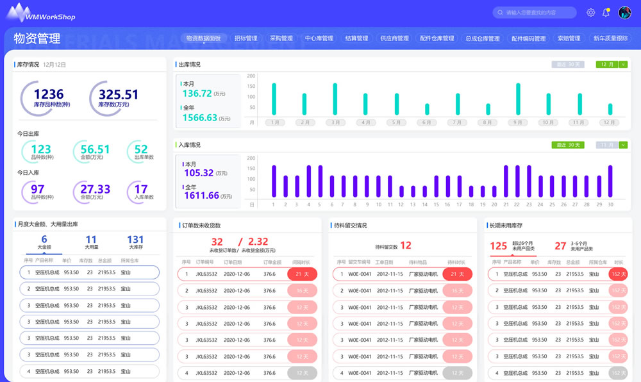Click the 21天 badge for order JKL63532
Screen dimensions: 641x382
point(303,274)
